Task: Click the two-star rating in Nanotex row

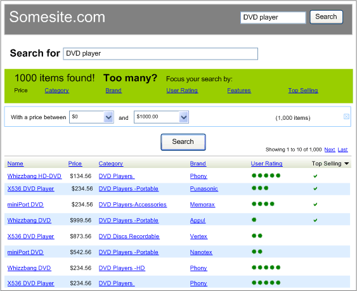Action: tap(257, 252)
